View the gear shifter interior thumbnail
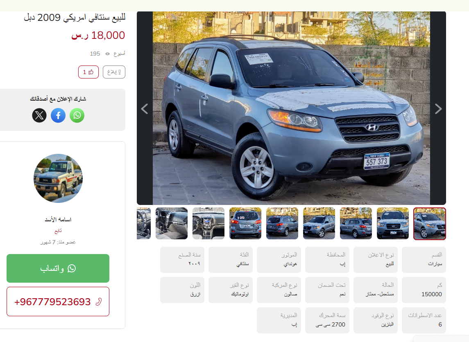The image size is (469, 342). 172,223
